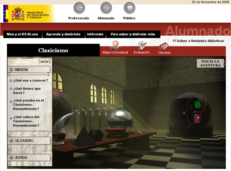Click the Evaluación checkmark icon
Screen dimensions: 231x171
[142, 45]
